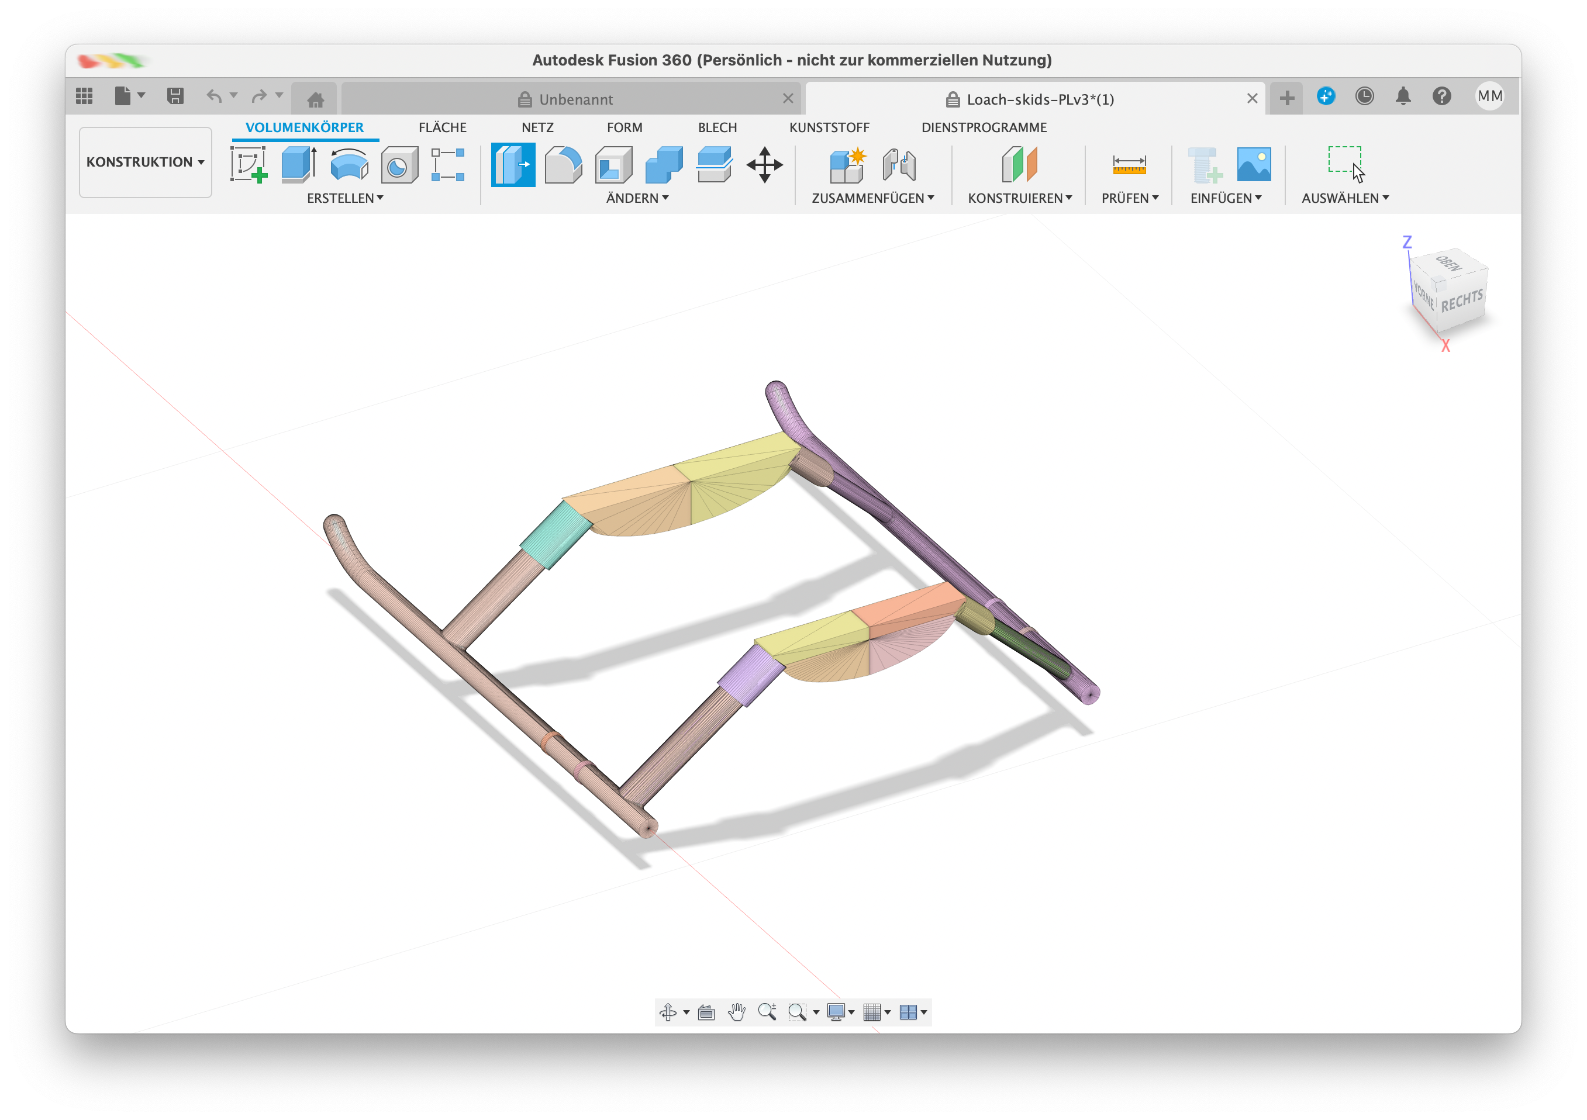Expand the ÄNDERN menu
The height and width of the screenshot is (1120, 1587).
(637, 198)
